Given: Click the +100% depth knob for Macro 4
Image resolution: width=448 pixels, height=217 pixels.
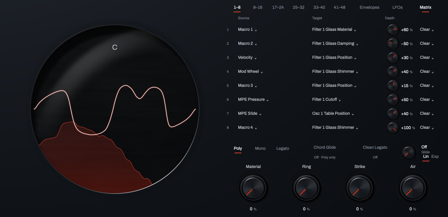Looking at the screenshot, I should pyautogui.click(x=393, y=128).
